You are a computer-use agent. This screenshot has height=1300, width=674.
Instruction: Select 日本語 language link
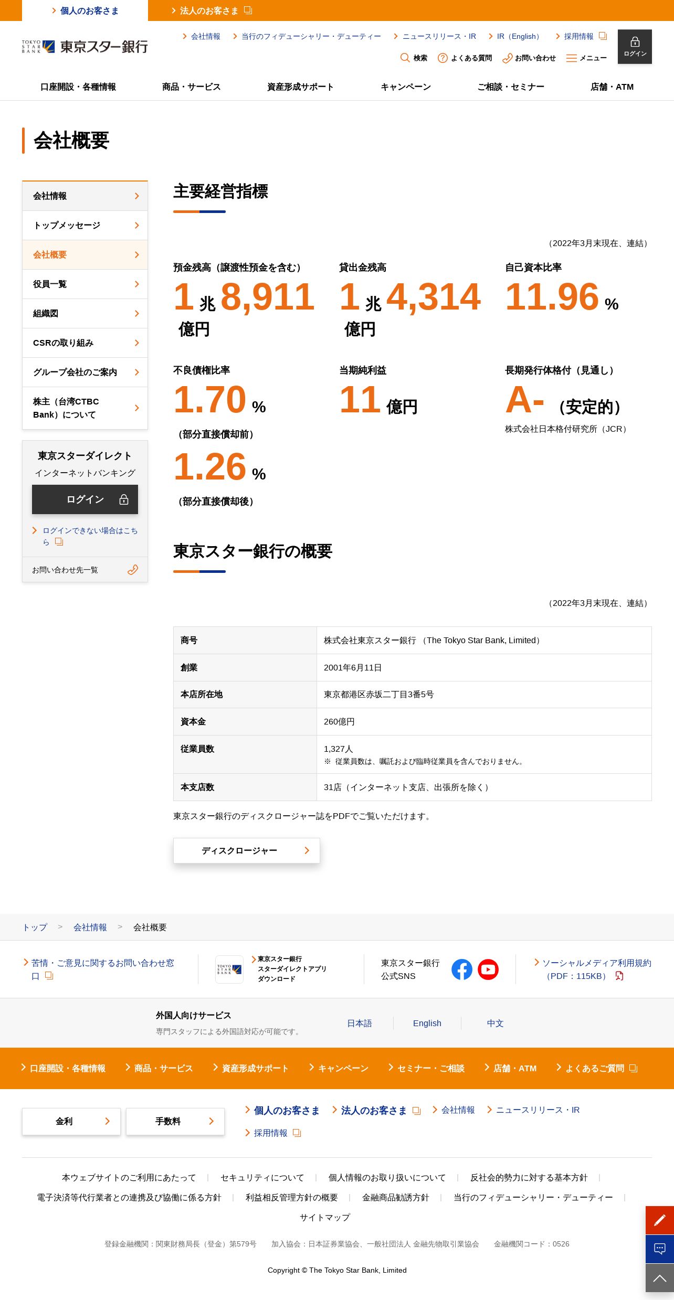click(360, 1024)
